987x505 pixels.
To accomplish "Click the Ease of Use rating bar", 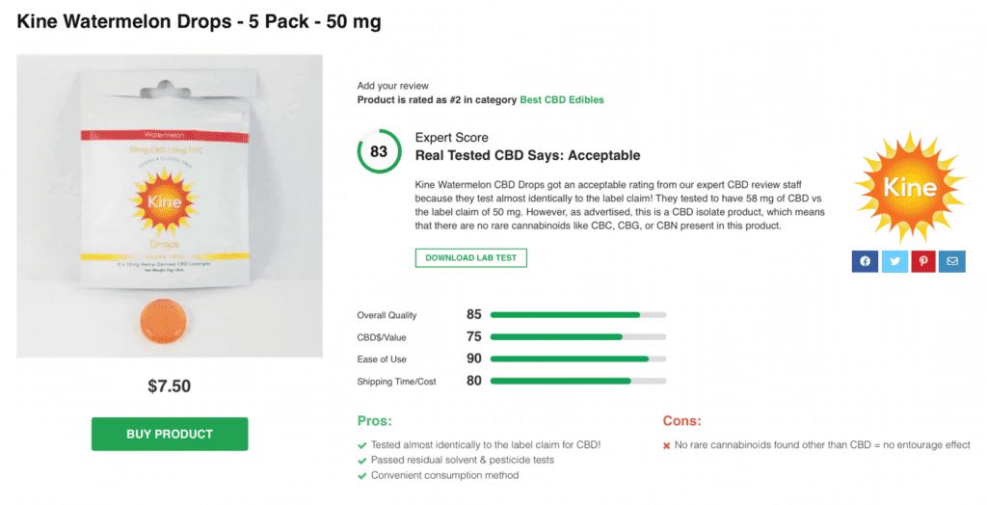I will tap(577, 359).
